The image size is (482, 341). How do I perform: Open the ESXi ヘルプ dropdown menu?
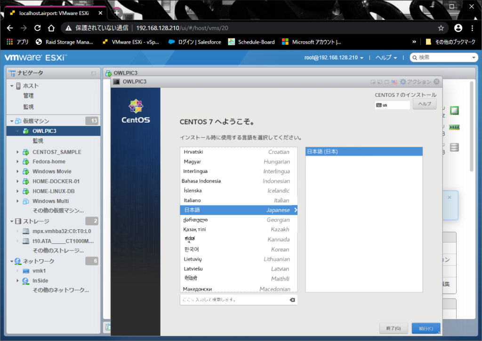coord(386,58)
